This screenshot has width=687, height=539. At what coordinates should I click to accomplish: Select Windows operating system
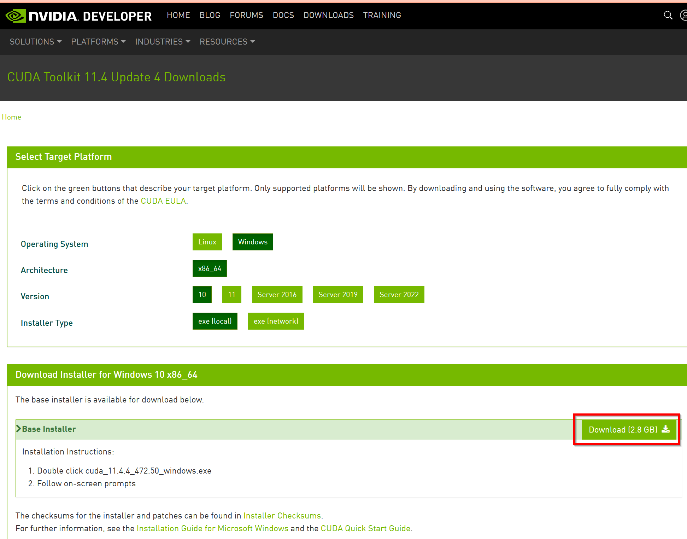click(253, 242)
